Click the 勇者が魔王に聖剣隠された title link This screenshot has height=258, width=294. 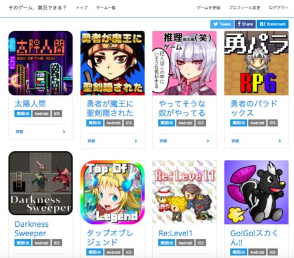click(x=110, y=108)
